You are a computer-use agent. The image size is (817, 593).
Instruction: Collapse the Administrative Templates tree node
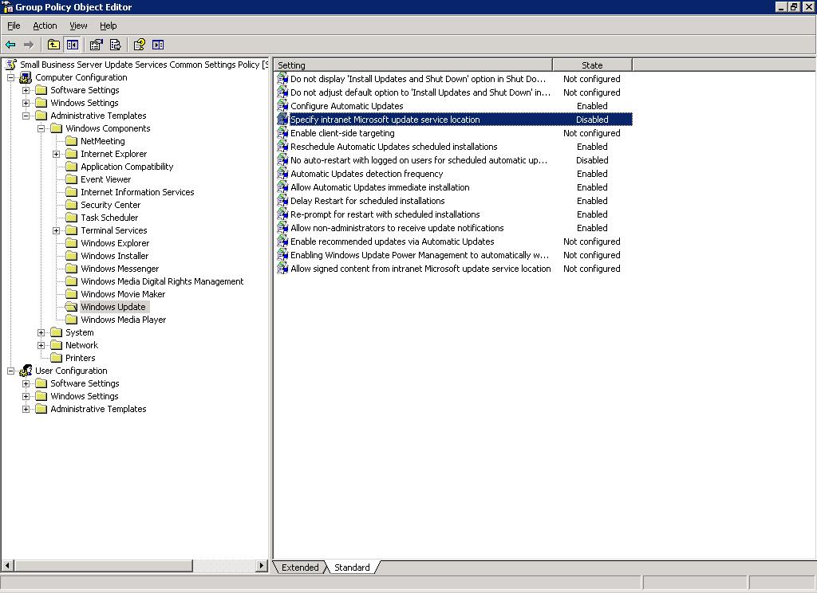click(x=26, y=116)
